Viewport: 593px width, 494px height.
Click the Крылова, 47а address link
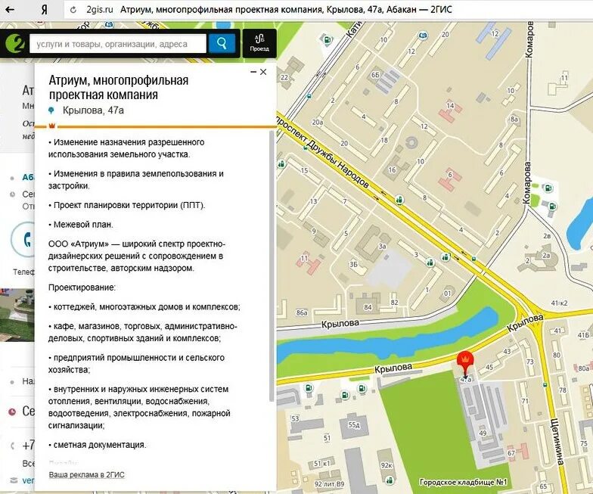tap(93, 110)
